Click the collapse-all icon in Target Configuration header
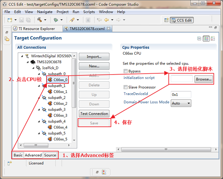This screenshot has height=179, width=223. coord(199,38)
